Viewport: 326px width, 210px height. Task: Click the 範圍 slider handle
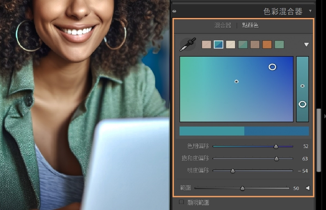click(243, 188)
